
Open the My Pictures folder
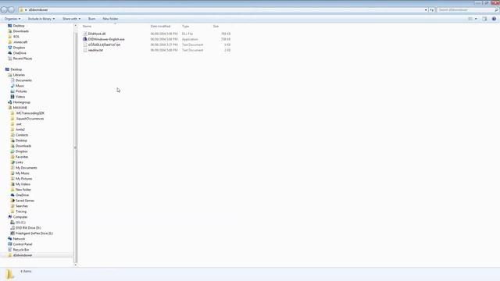tap(24, 179)
